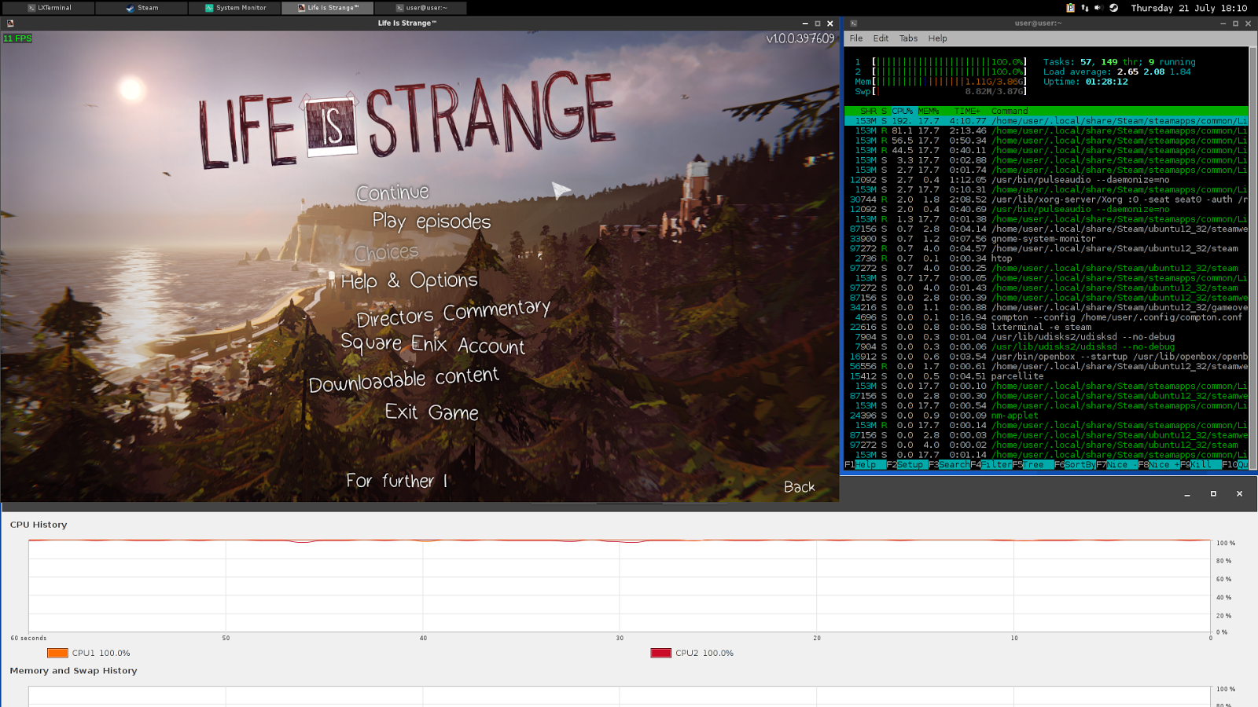Click the green FPS counter overlay

point(17,38)
